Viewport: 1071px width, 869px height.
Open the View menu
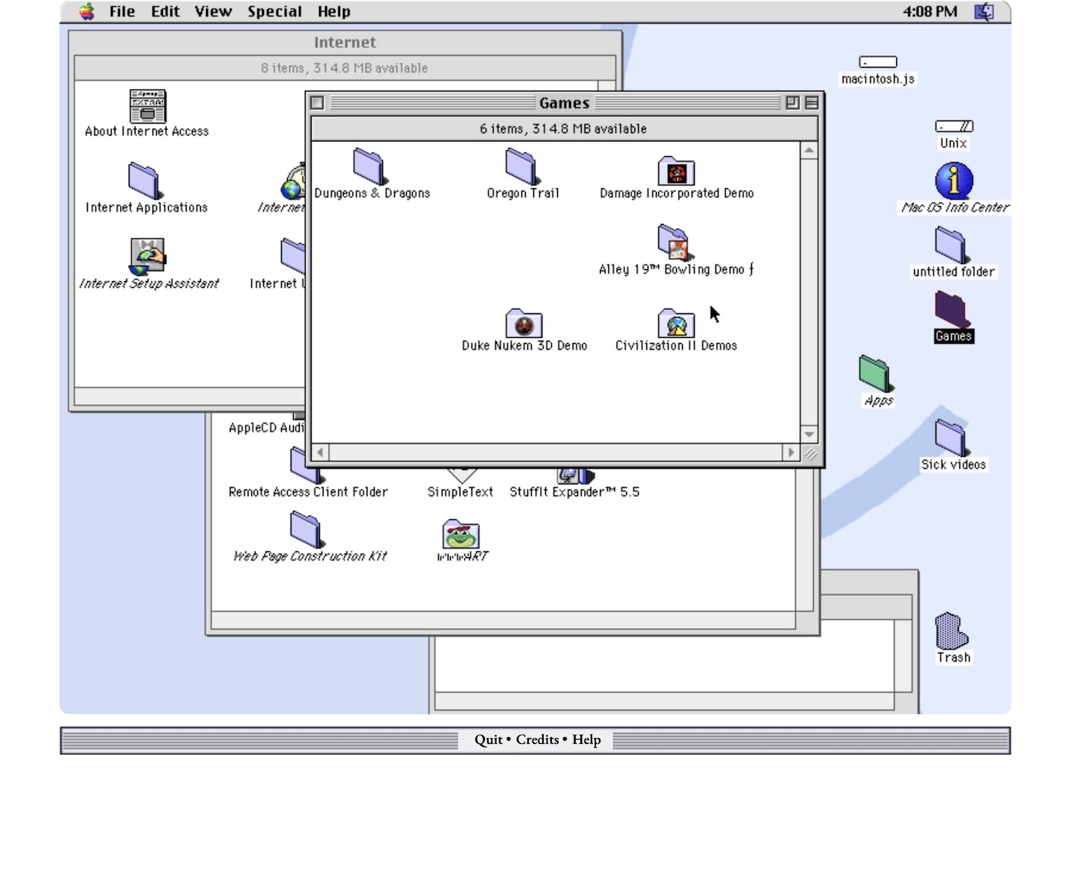point(213,11)
